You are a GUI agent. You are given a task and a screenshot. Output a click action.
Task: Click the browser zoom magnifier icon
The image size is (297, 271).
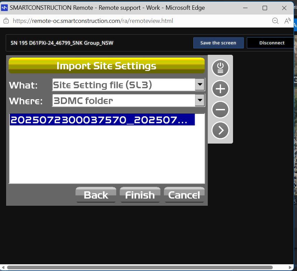coord(275,21)
